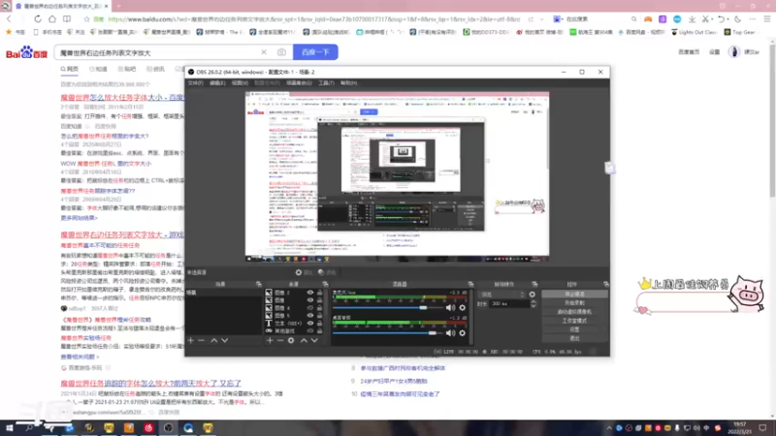The image size is (776, 436).
Task: Open OBS 场景集合(S) menu
Action: tap(299, 83)
